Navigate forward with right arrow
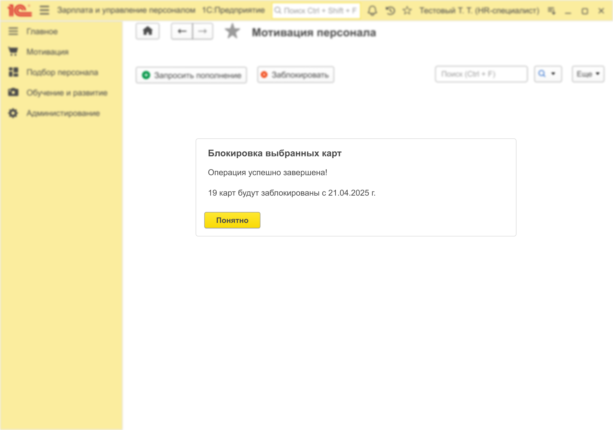Screen dimensions: 613x430 click(203, 31)
